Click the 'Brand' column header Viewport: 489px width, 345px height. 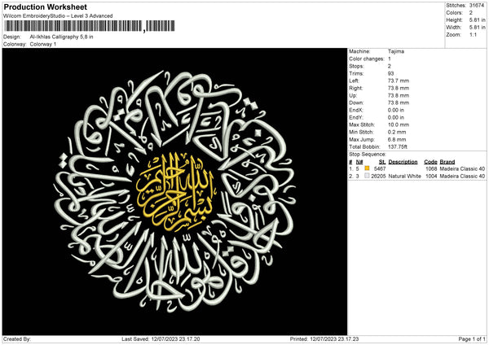(x=447, y=162)
